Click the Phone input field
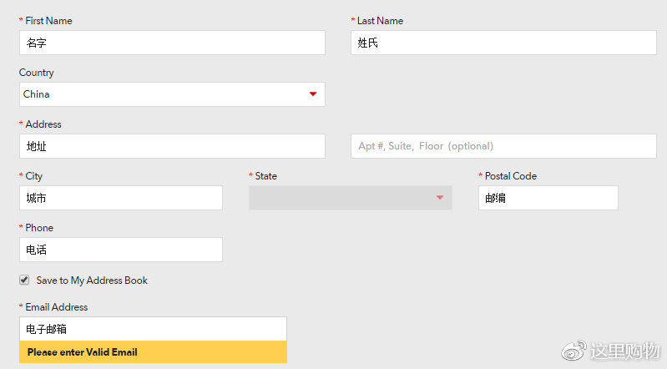667x369 pixels. (121, 250)
